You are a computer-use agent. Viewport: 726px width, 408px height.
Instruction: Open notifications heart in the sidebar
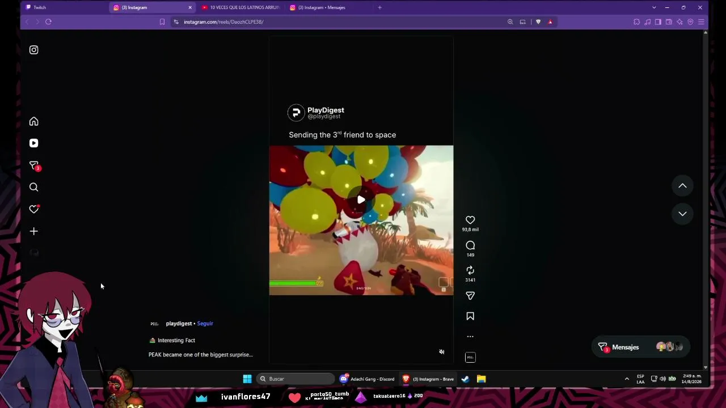34,209
